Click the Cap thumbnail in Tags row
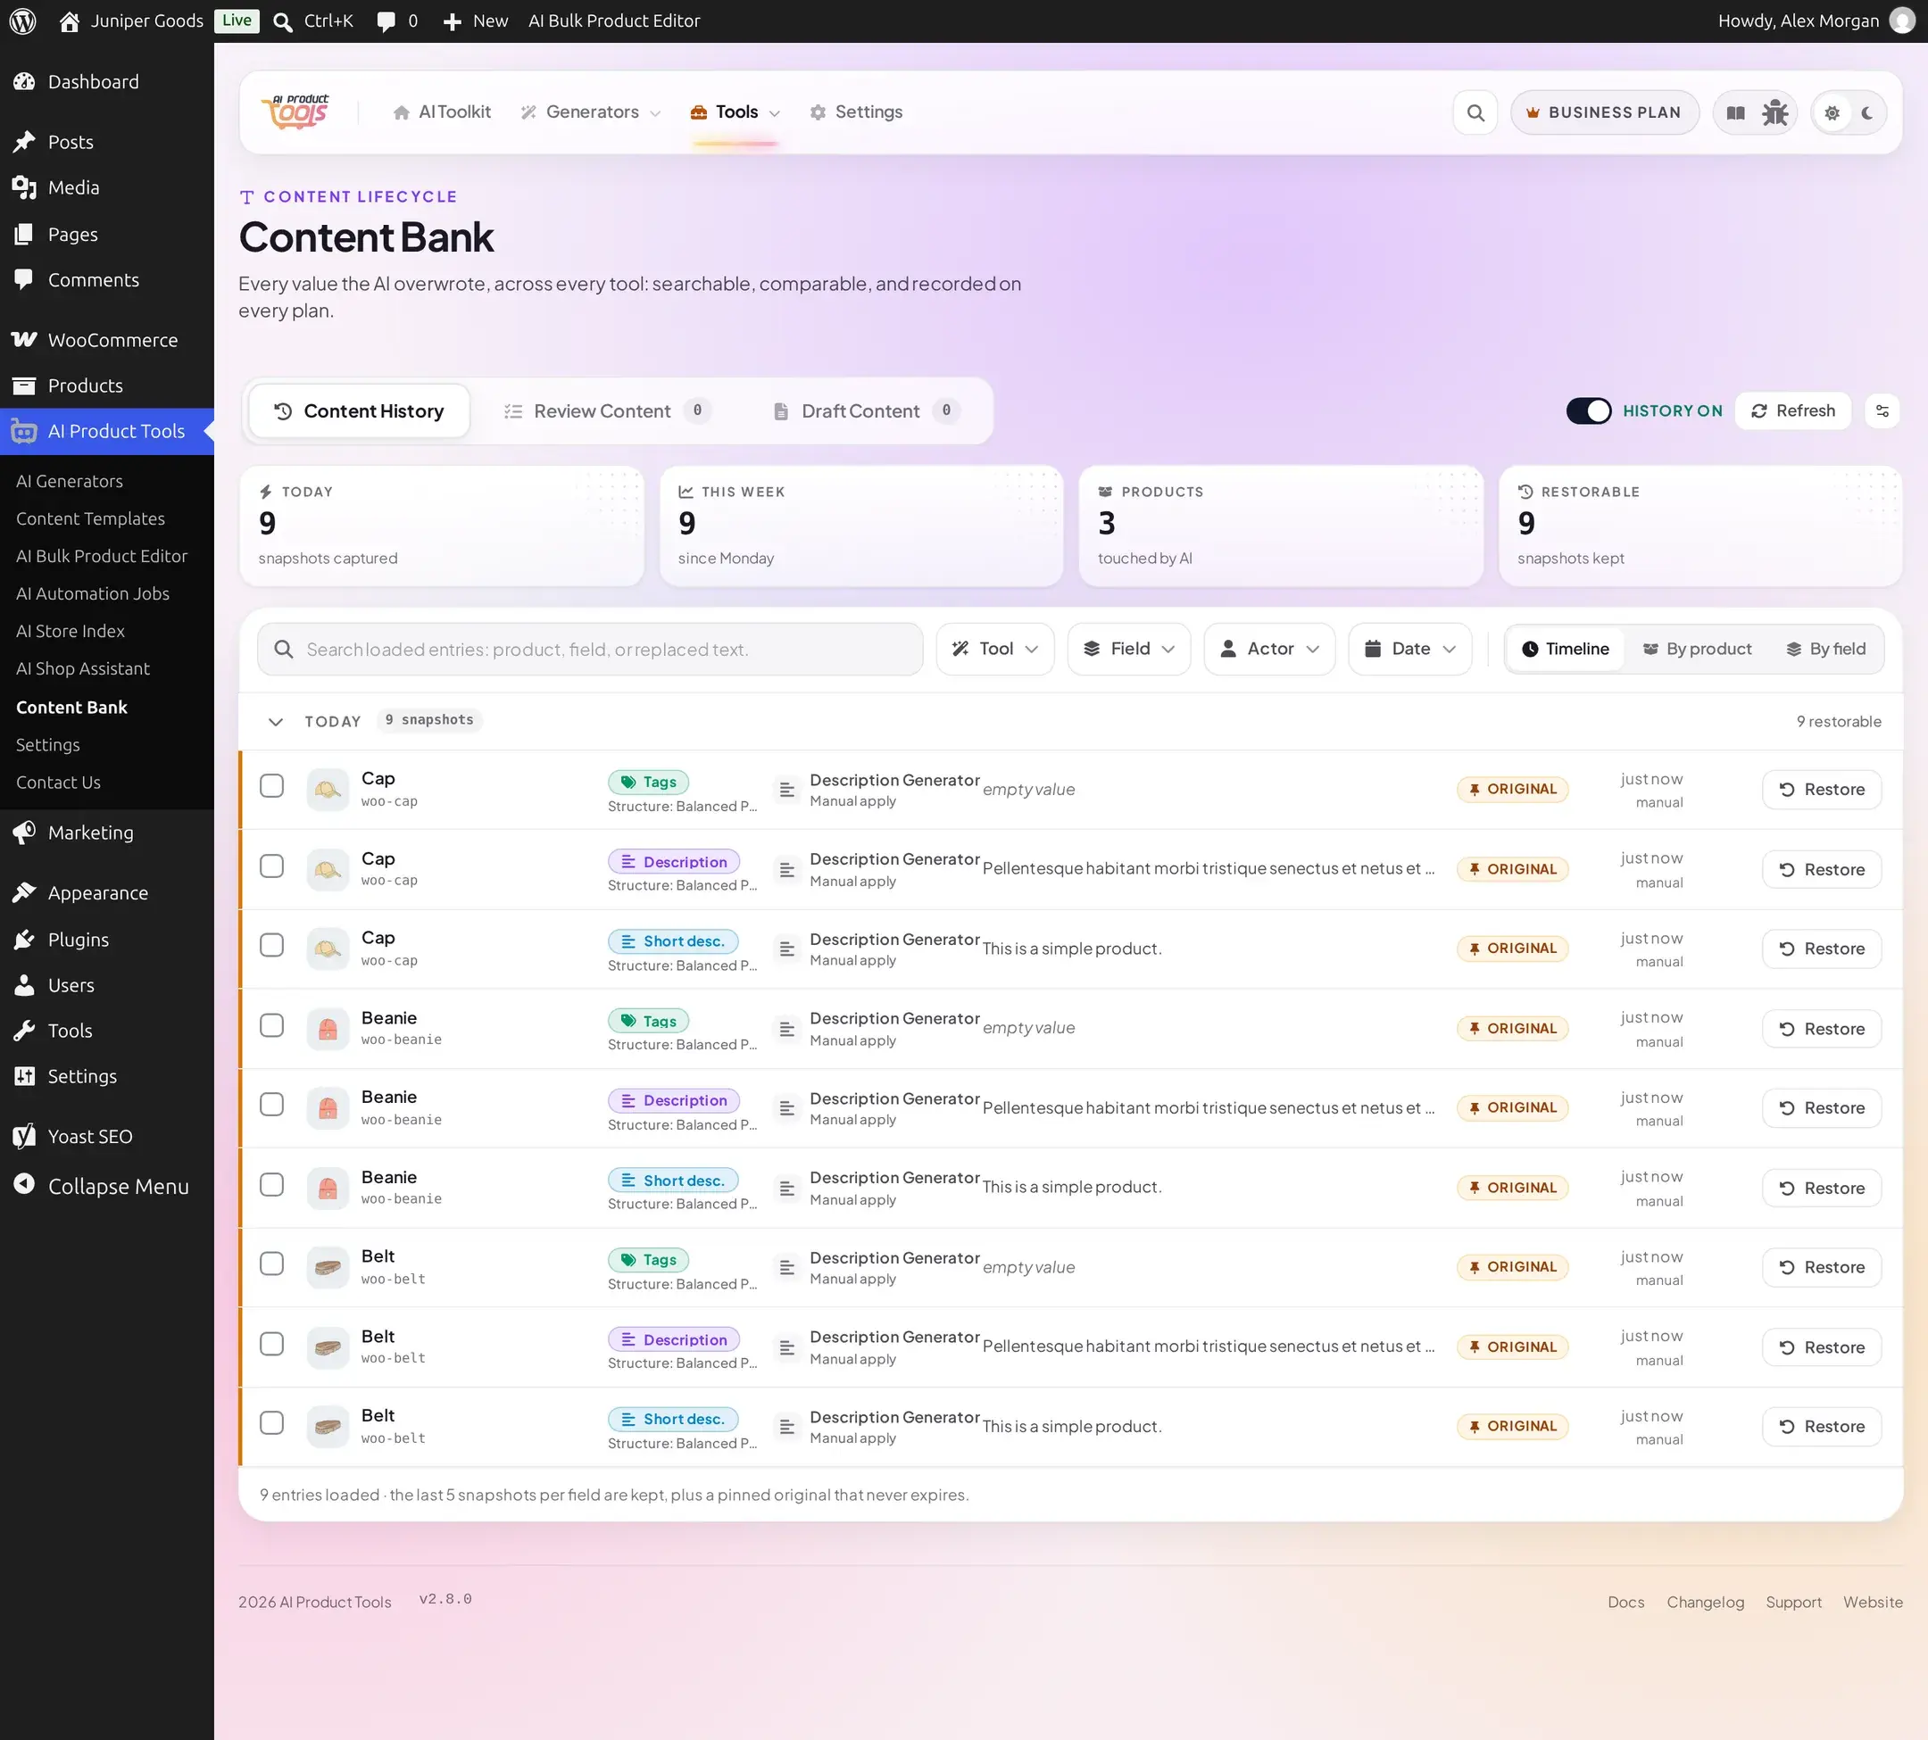This screenshot has height=1740, width=1928. tap(327, 790)
